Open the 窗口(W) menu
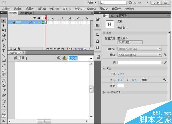The image size is (172, 124). point(117,9)
